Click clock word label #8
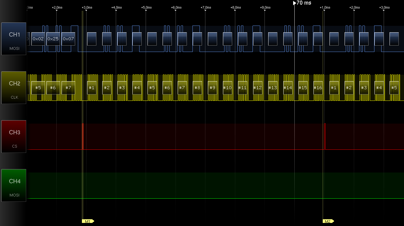404x226 pixels. [x=197, y=88]
